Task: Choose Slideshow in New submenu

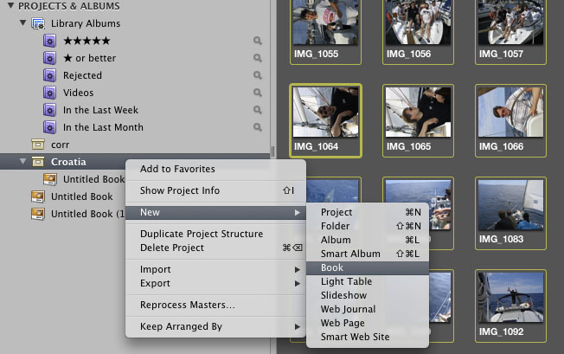Action: [x=368, y=295]
